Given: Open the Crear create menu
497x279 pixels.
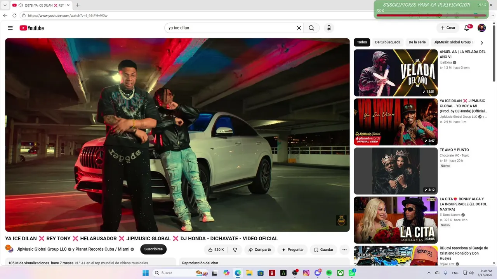Looking at the screenshot, I should coord(448,28).
